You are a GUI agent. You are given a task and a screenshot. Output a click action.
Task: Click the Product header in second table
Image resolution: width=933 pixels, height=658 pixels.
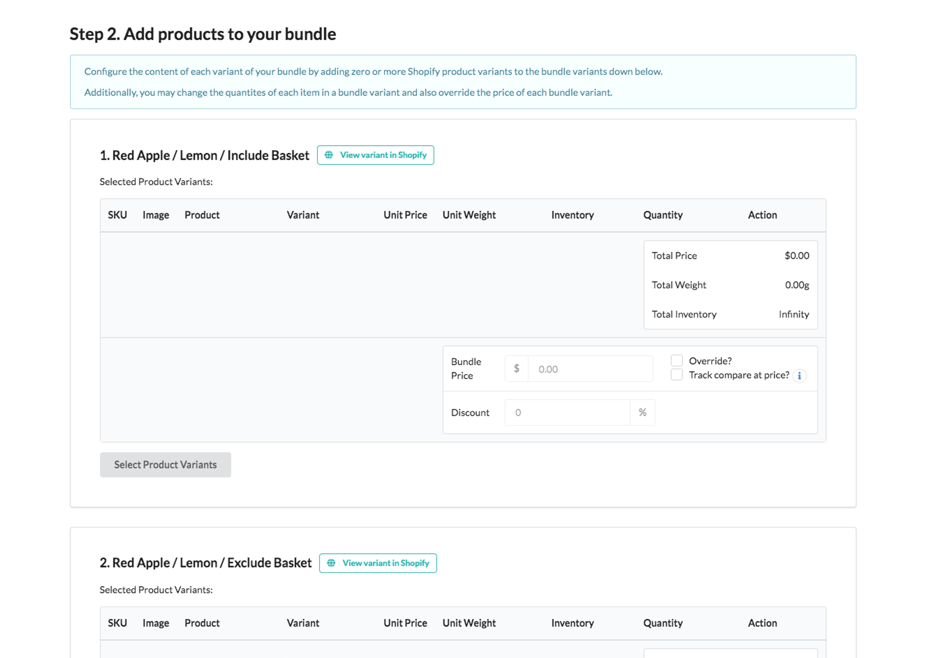click(202, 623)
